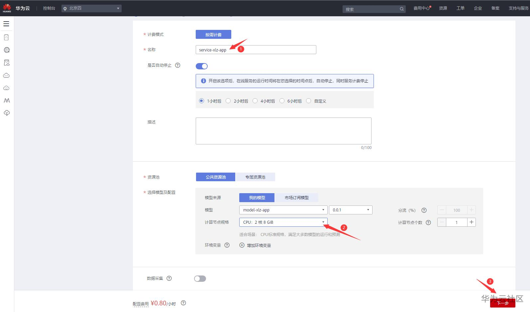Image resolution: width=530 pixels, height=312 pixels.
Task: Click help icon next to 配置费用 price
Action: pos(183,303)
